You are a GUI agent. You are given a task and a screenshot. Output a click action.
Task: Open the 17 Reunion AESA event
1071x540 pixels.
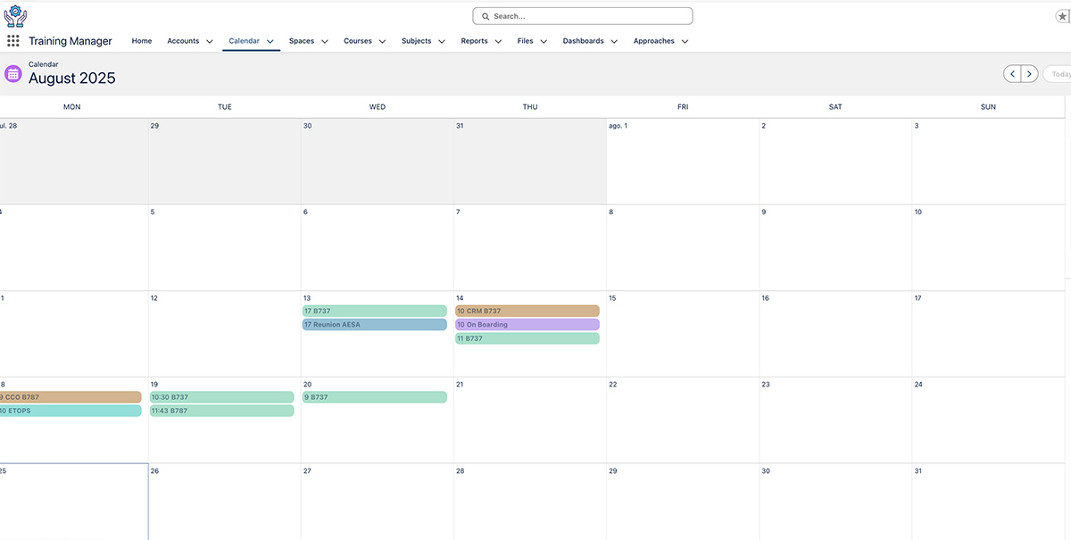374,325
